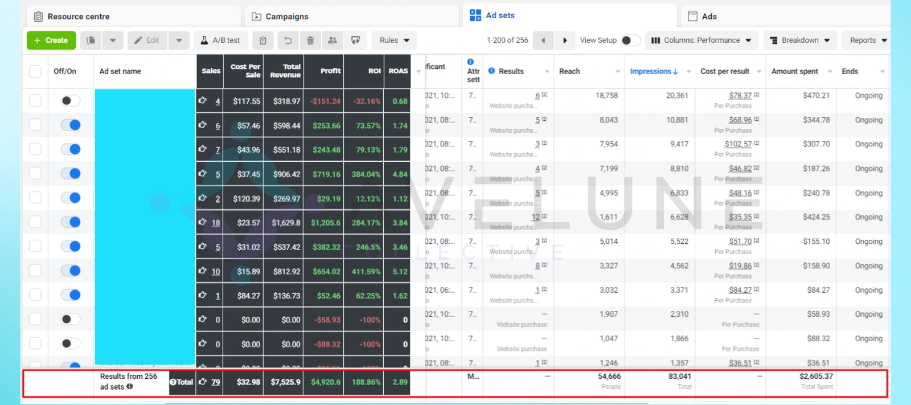Turn off the $344.78 row toggle
The height and width of the screenshot is (405, 911).
71,125
